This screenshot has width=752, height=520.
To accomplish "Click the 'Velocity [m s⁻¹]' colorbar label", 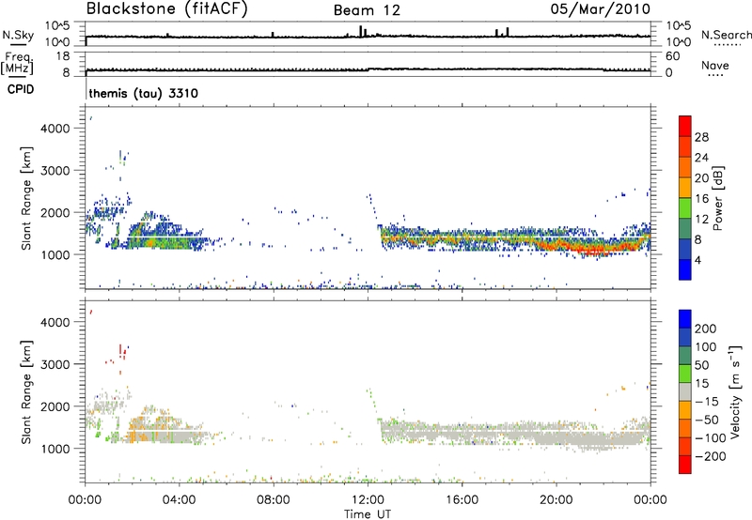I will pos(735,391).
